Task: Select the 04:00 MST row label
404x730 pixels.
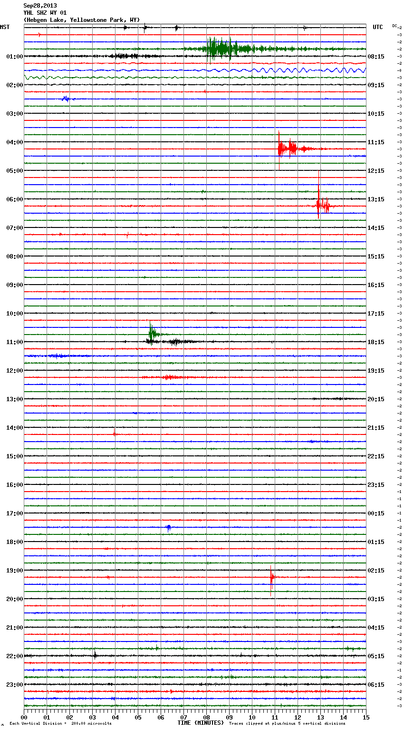Action: [x=15, y=142]
